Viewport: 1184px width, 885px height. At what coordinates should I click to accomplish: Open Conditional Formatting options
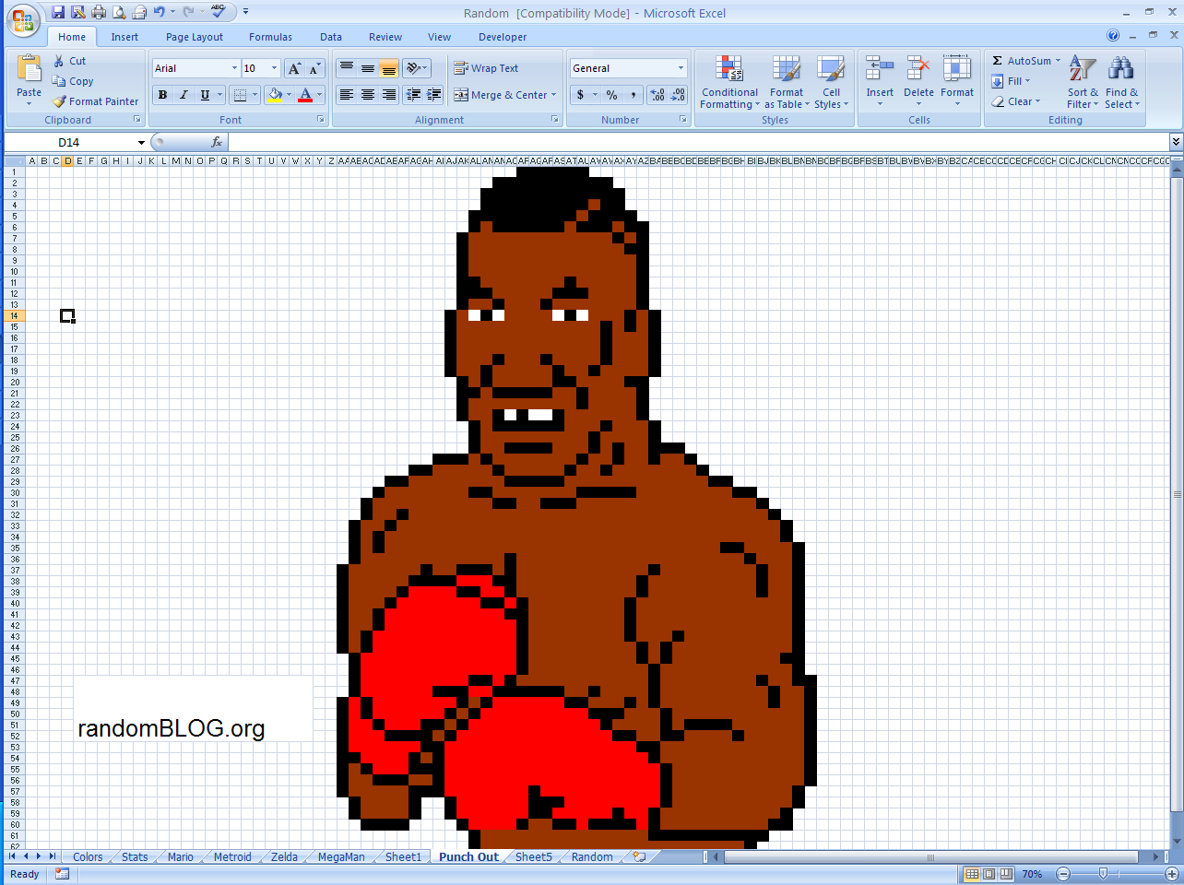tap(729, 82)
